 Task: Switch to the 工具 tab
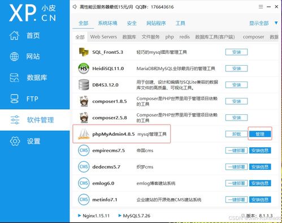180,23
